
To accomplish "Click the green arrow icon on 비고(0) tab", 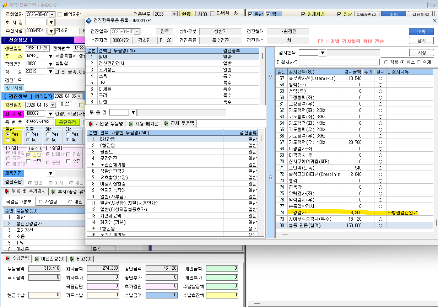I will [x=72, y=259].
